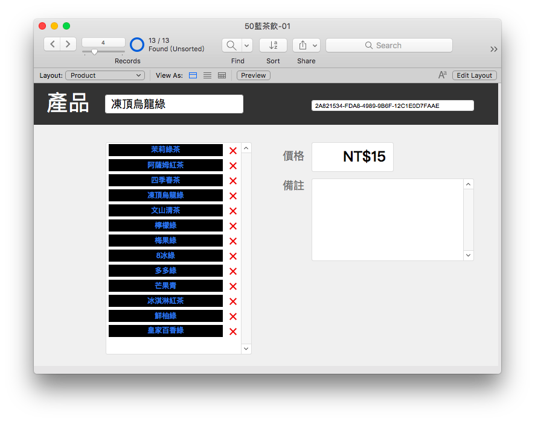Click product list scroll up arrow
Image resolution: width=535 pixels, height=422 pixels.
tap(246, 148)
